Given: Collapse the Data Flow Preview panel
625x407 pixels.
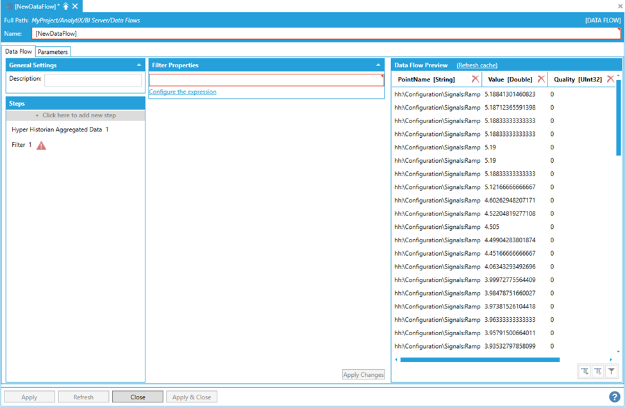Looking at the screenshot, I should pyautogui.click(x=616, y=65).
